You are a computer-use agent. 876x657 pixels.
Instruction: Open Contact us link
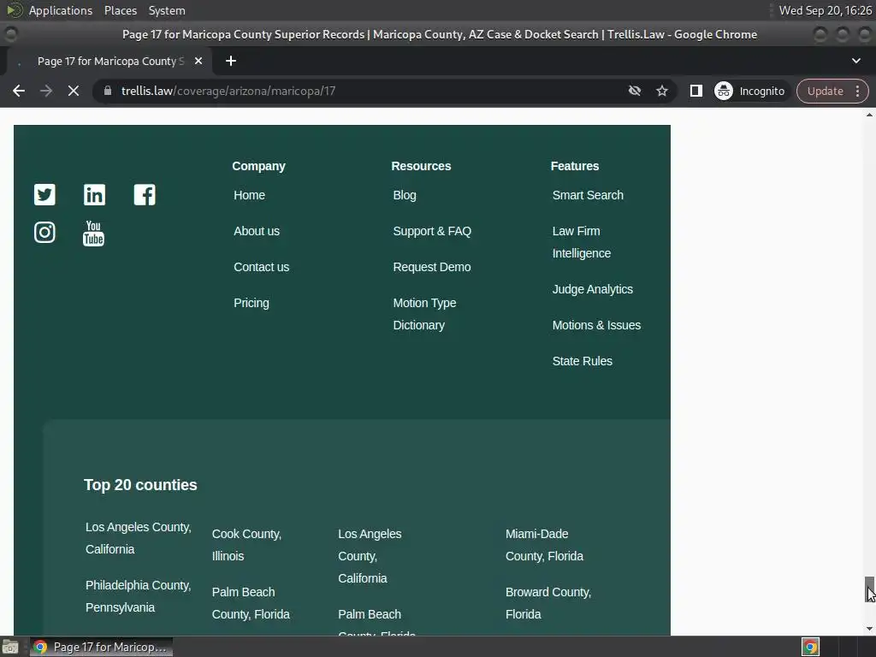pyautogui.click(x=262, y=267)
